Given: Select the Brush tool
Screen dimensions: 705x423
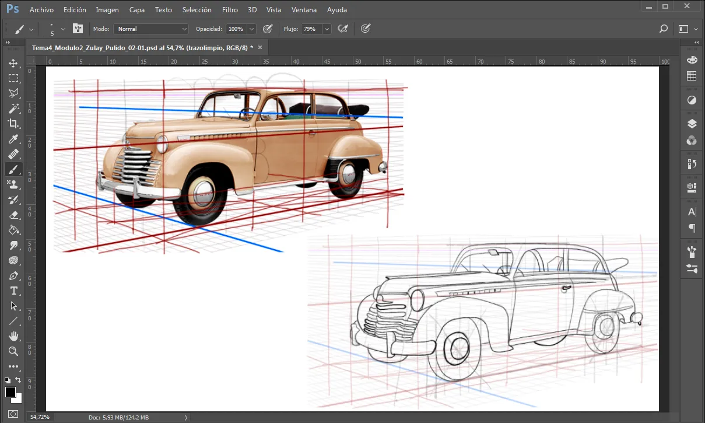Looking at the screenshot, I should [x=13, y=169].
